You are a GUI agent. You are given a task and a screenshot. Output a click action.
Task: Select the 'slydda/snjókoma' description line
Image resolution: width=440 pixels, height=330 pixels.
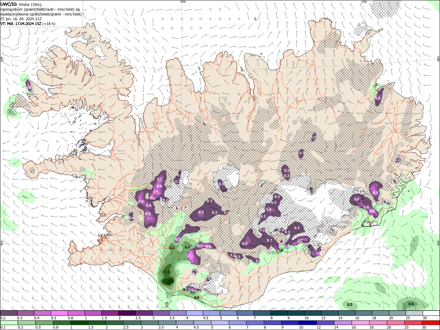coord(41,14)
